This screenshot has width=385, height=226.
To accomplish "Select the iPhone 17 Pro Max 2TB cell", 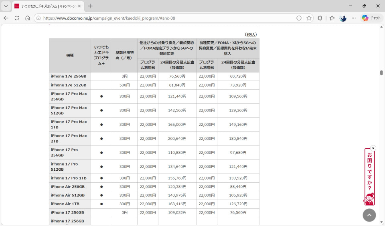I will click(x=70, y=138).
